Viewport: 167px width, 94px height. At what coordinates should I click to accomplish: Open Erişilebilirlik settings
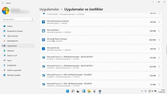18,65
